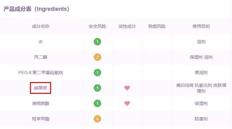Click the orange risk badge for 丙二醇
Viewport: 232px width, 129px height.
[97, 57]
